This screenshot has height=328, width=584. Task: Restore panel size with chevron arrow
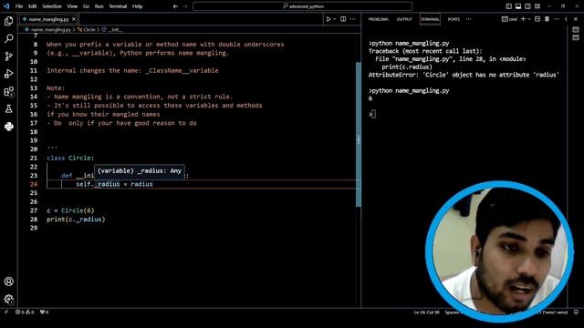(566, 19)
